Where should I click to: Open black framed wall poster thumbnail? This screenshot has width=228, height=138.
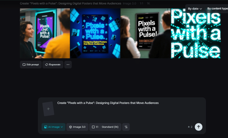coord(145,33)
